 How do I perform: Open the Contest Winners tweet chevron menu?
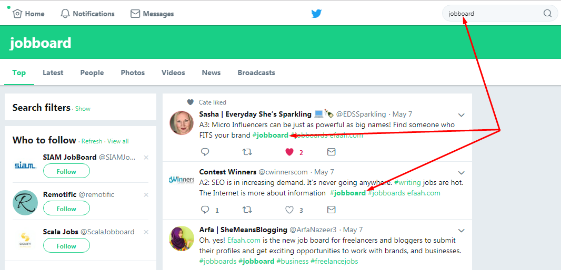pyautogui.click(x=462, y=173)
